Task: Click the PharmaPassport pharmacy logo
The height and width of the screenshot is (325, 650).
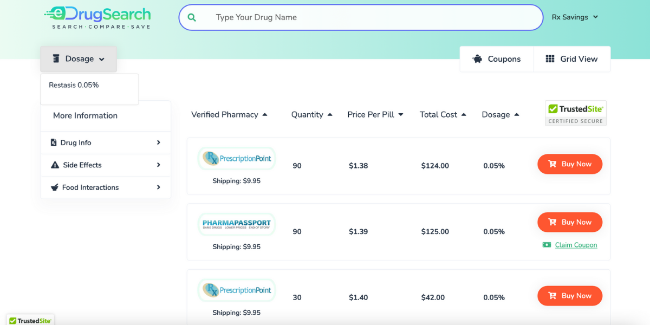Action: pyautogui.click(x=237, y=224)
